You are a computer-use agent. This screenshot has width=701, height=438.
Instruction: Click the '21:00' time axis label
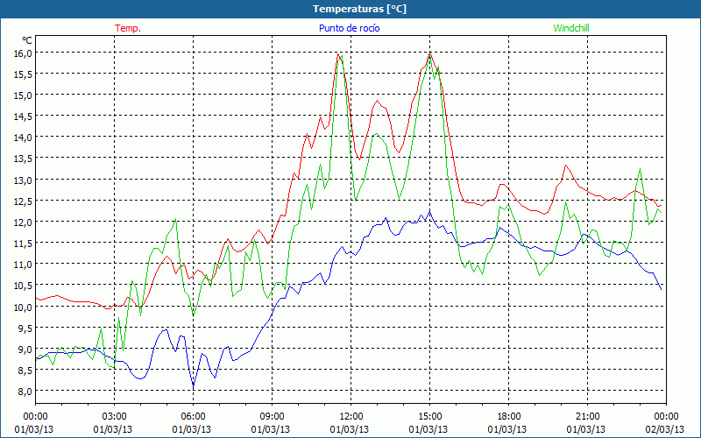point(586,417)
